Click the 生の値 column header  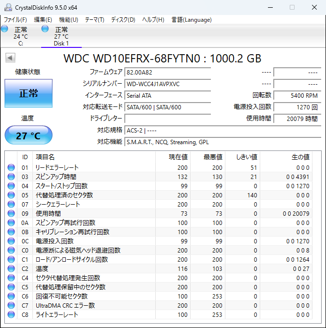tap(300, 157)
